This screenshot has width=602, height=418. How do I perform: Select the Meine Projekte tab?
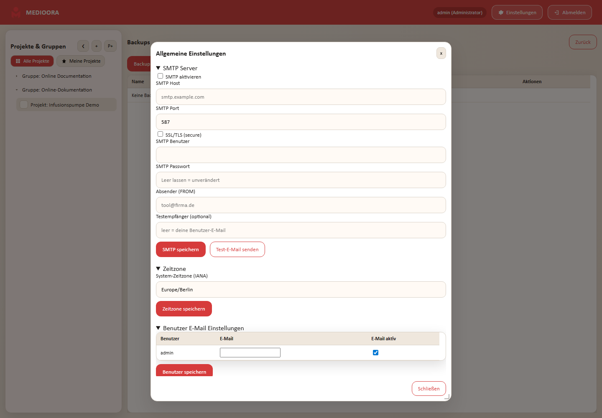(81, 61)
